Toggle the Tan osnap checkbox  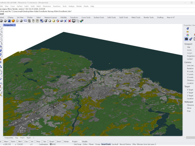(42, 142)
